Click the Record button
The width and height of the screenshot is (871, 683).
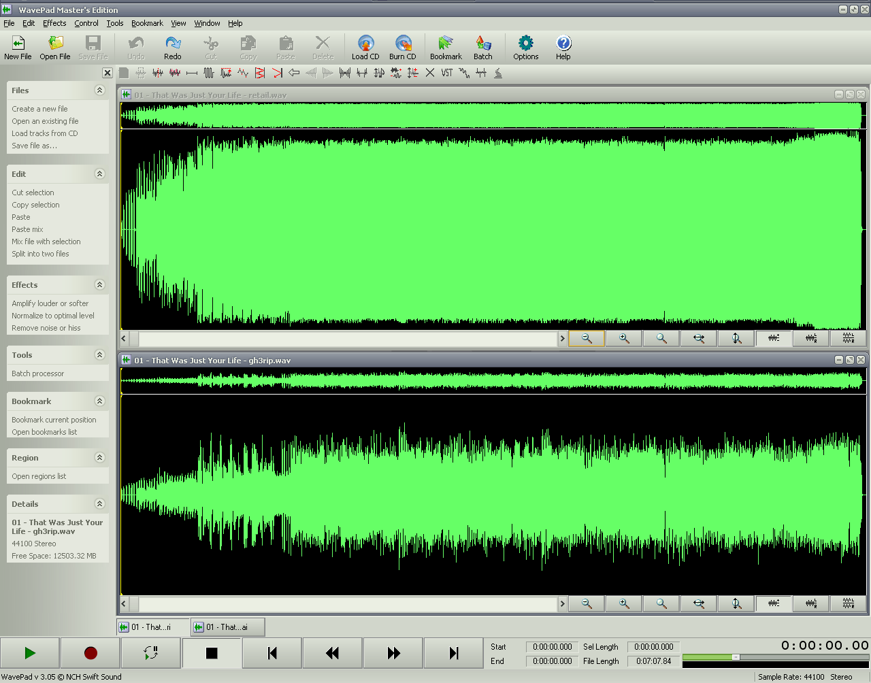[x=91, y=653]
